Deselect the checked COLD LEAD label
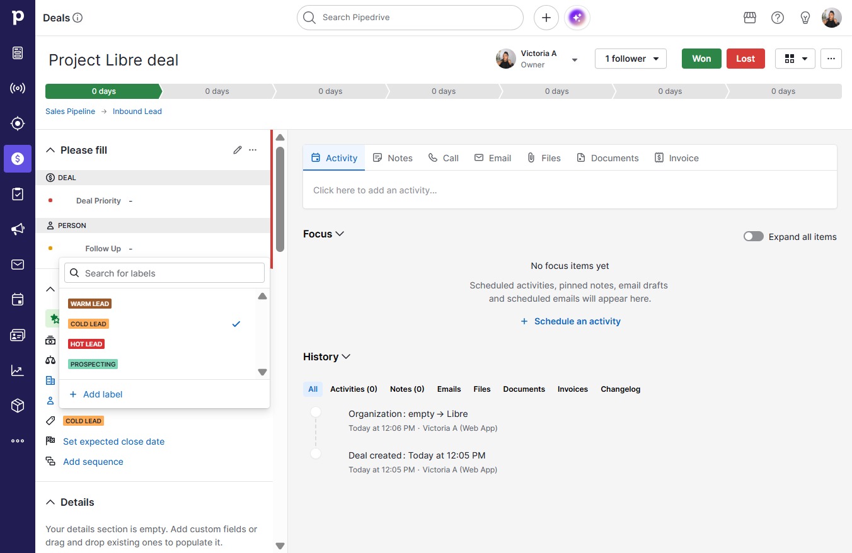 click(x=159, y=324)
